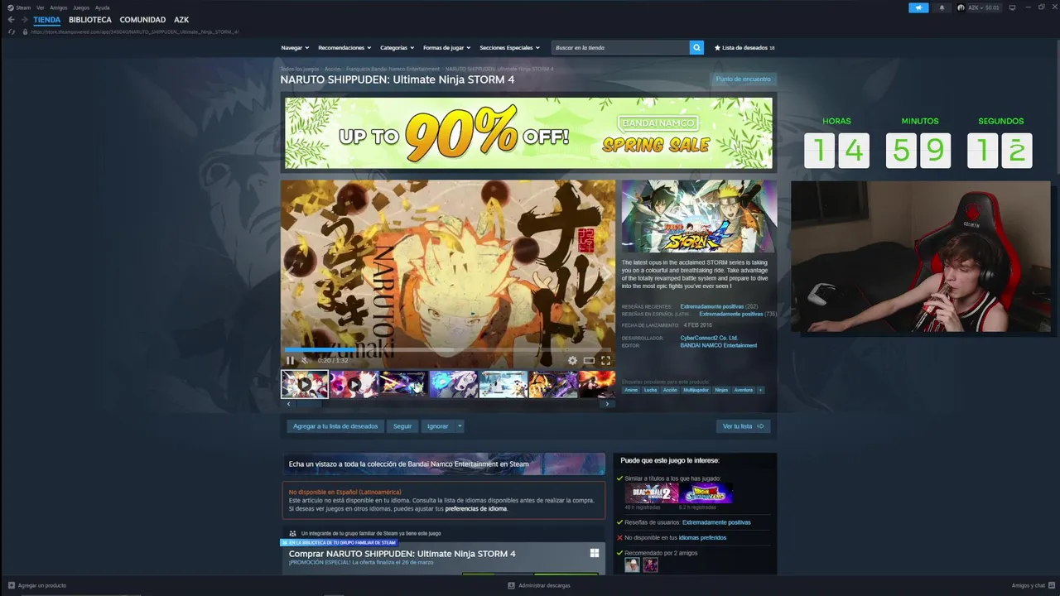Open Amigos y chat
1060x596 pixels.
1032,585
